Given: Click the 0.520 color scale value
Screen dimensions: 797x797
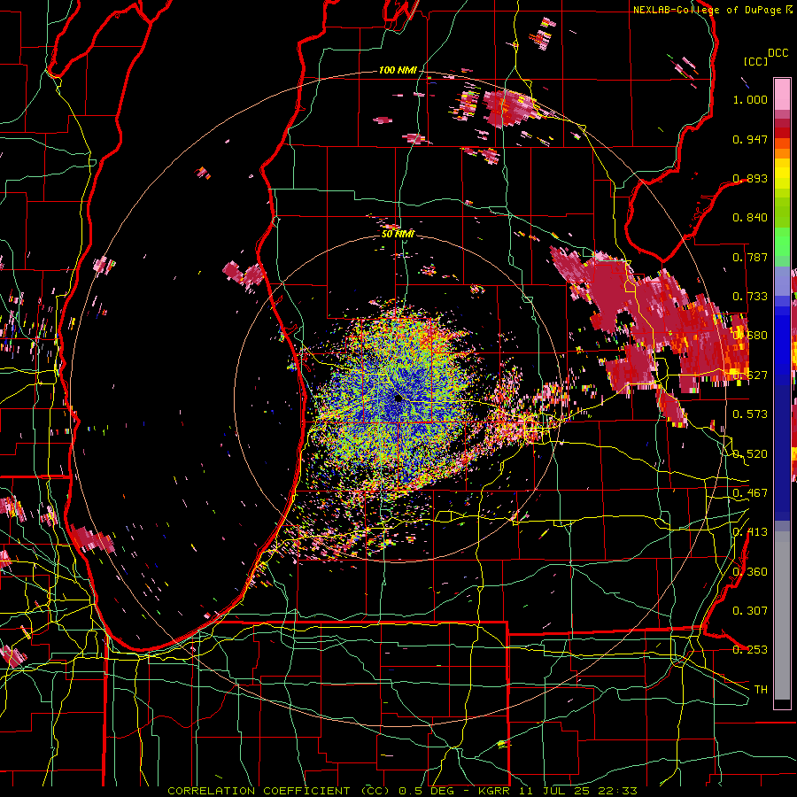Looking at the screenshot, I should [x=750, y=454].
